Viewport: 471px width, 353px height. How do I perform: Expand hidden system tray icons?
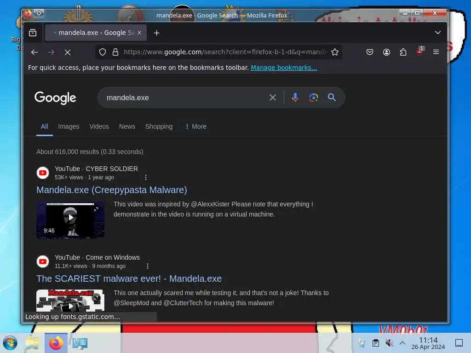tap(402, 343)
